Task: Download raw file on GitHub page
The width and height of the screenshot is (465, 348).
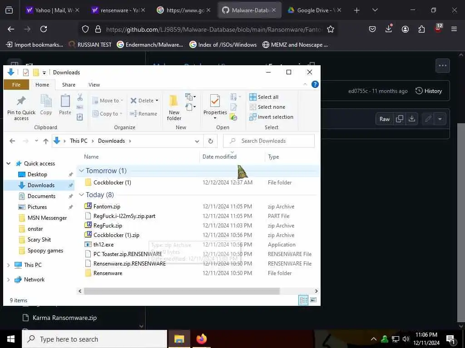Action: 411,119
